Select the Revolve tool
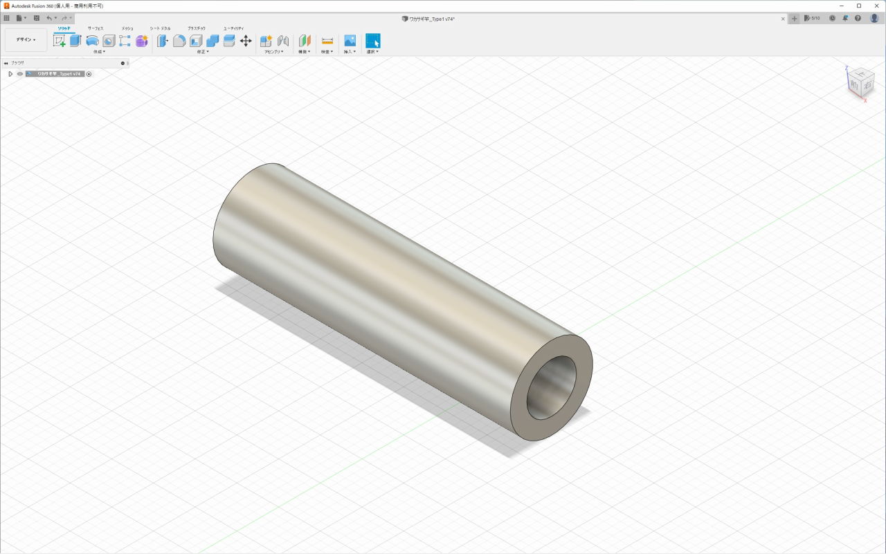Viewport: 886px width, 554px height. point(92,41)
